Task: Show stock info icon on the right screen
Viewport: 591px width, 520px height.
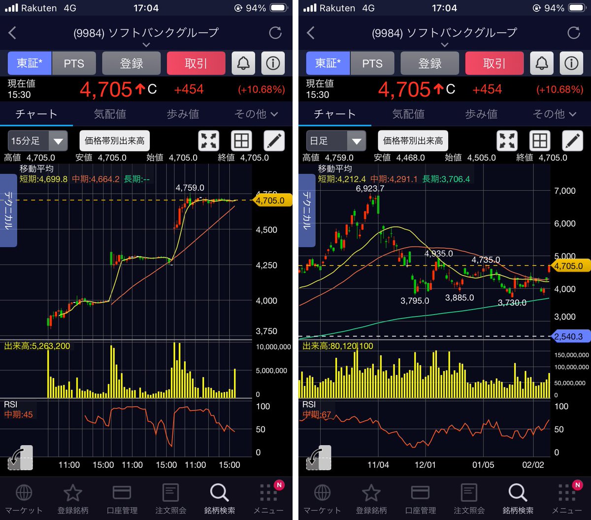Action: point(571,63)
